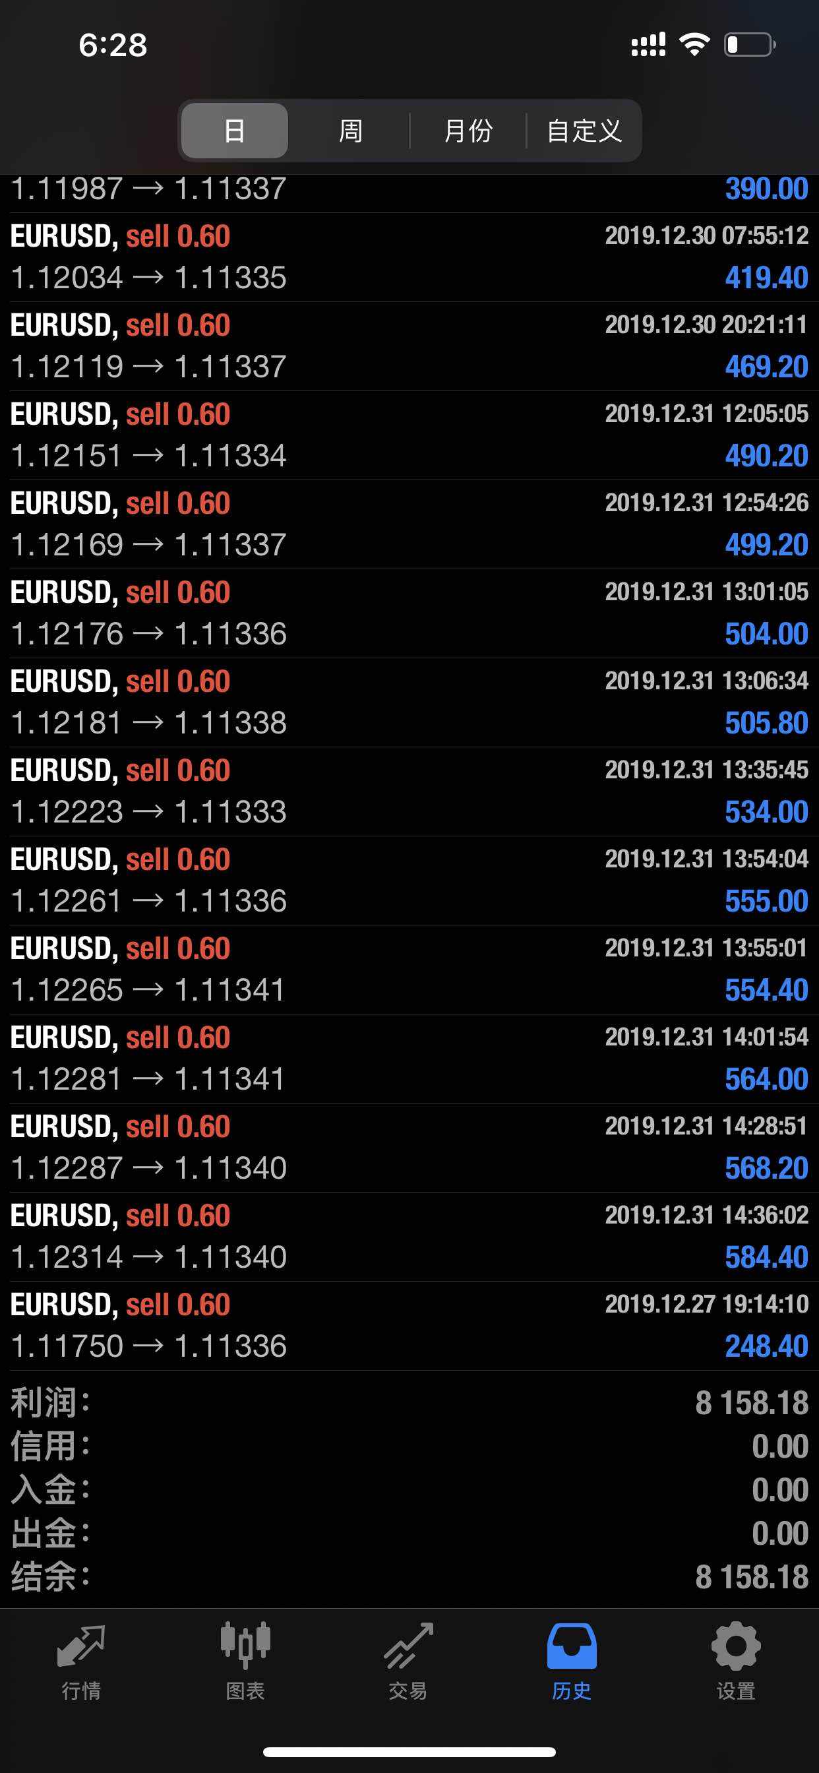The height and width of the screenshot is (1773, 819).
Task: Select the 自定义 custom period tab
Action: (584, 130)
